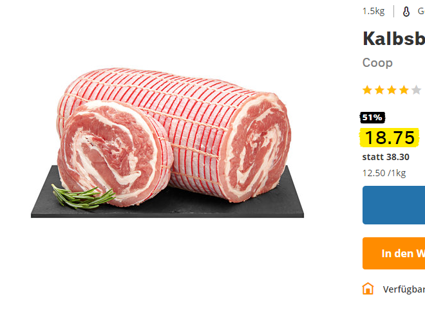
Task: Click the rosemary sprig in product photo
Action: click(83, 197)
